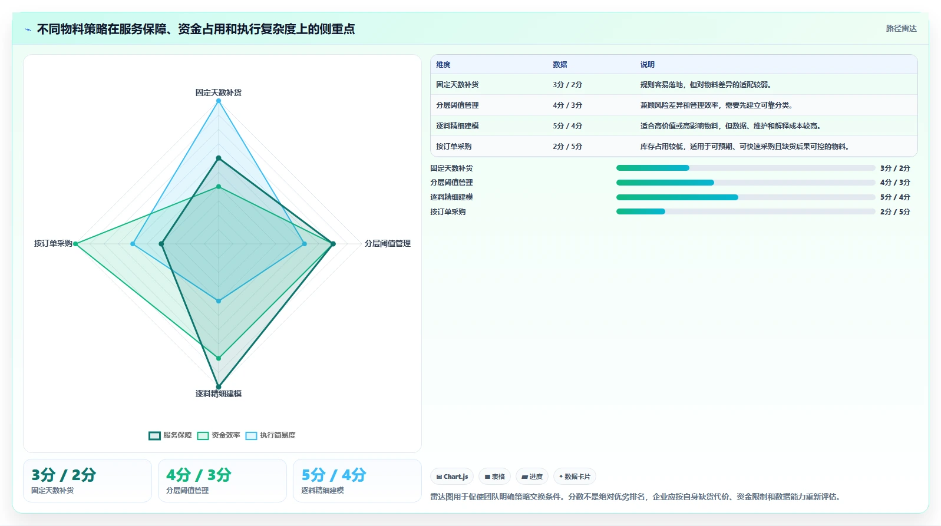
Task: Click radar axis label 按订单采购
Action: 53,243
